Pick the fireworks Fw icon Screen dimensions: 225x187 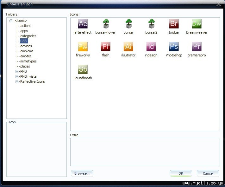[83, 47]
